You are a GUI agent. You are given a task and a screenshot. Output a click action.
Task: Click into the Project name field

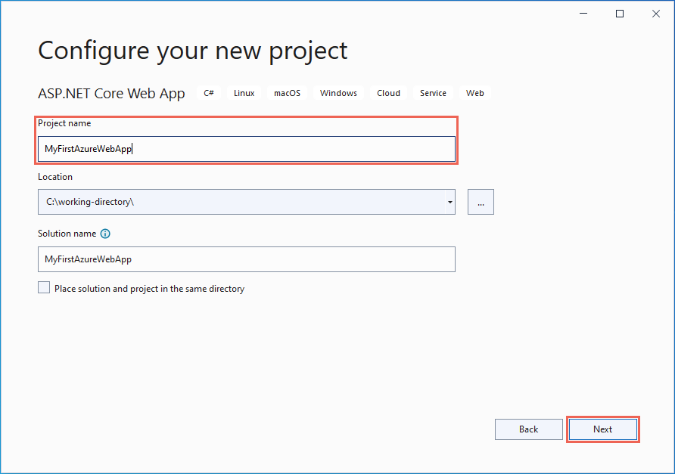246,149
